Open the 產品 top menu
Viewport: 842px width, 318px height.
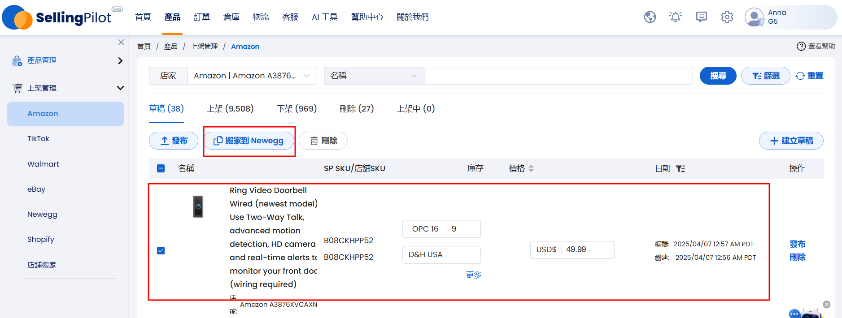(x=172, y=17)
